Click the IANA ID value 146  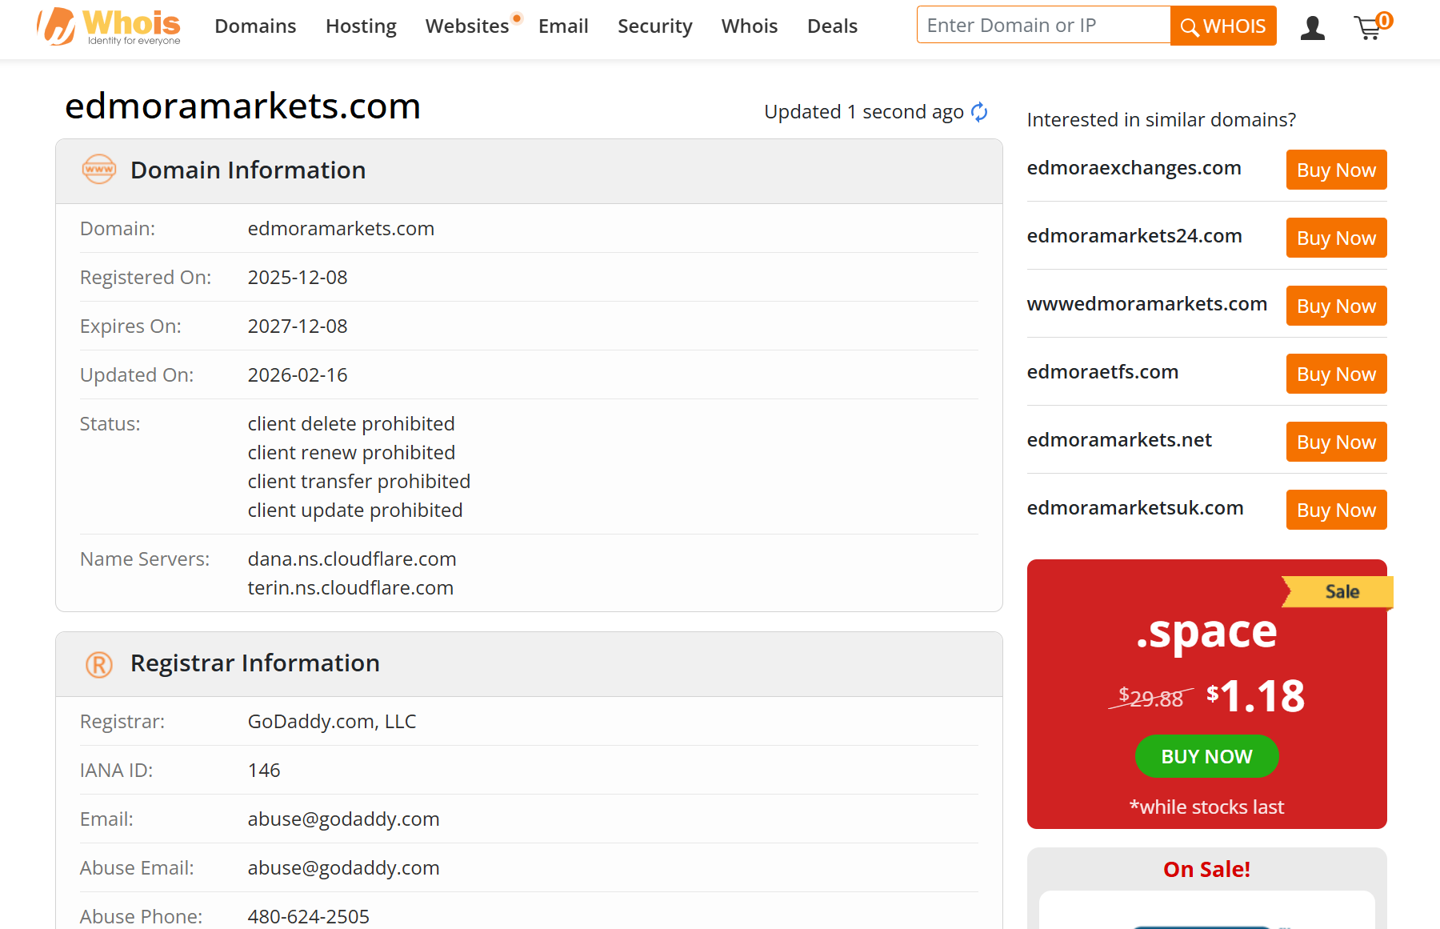click(264, 771)
